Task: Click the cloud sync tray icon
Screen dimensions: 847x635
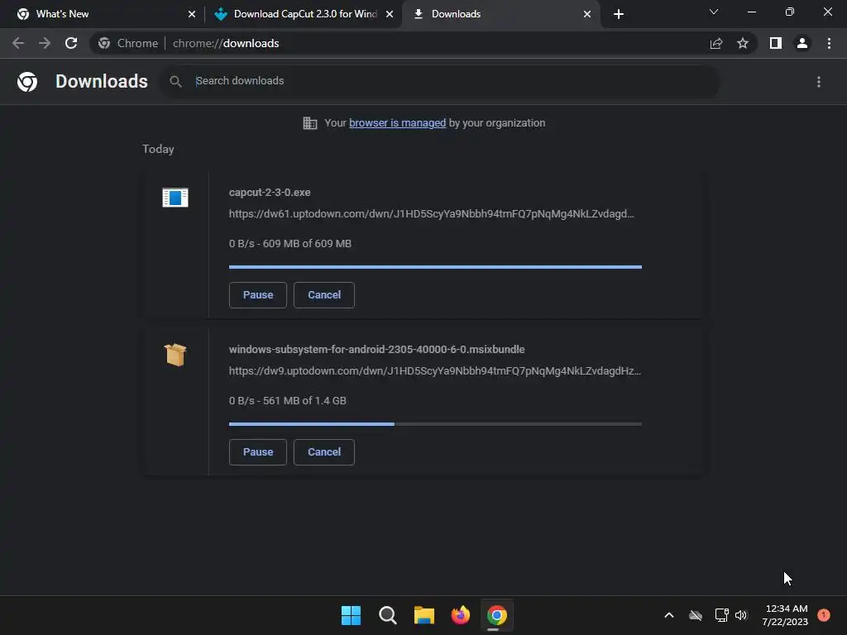Action: 696,615
